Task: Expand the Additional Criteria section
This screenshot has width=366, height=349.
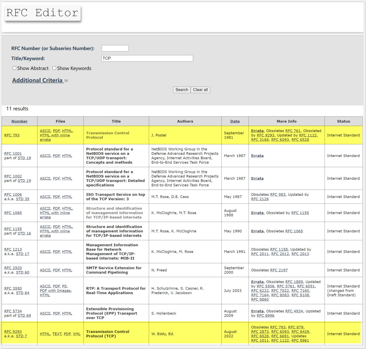Action: 40,80
